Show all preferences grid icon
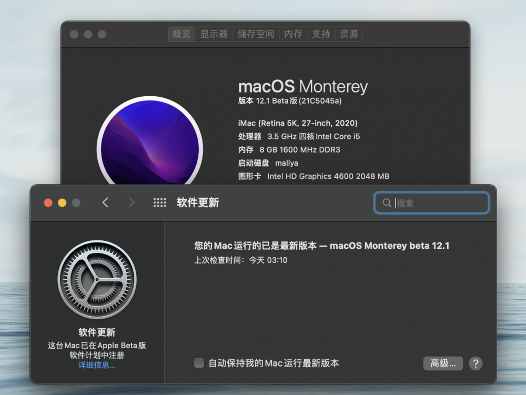The width and height of the screenshot is (526, 395). point(160,202)
